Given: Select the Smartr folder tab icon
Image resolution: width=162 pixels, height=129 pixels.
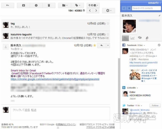Looking at the screenshot, I should point(126,38).
